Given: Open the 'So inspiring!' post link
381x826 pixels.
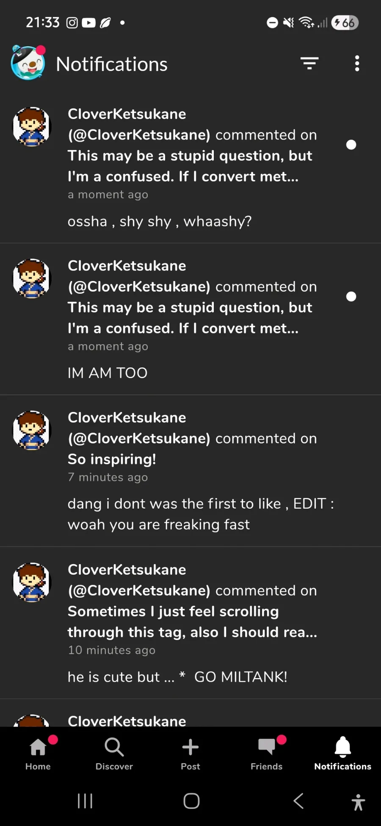Looking at the screenshot, I should click(112, 459).
